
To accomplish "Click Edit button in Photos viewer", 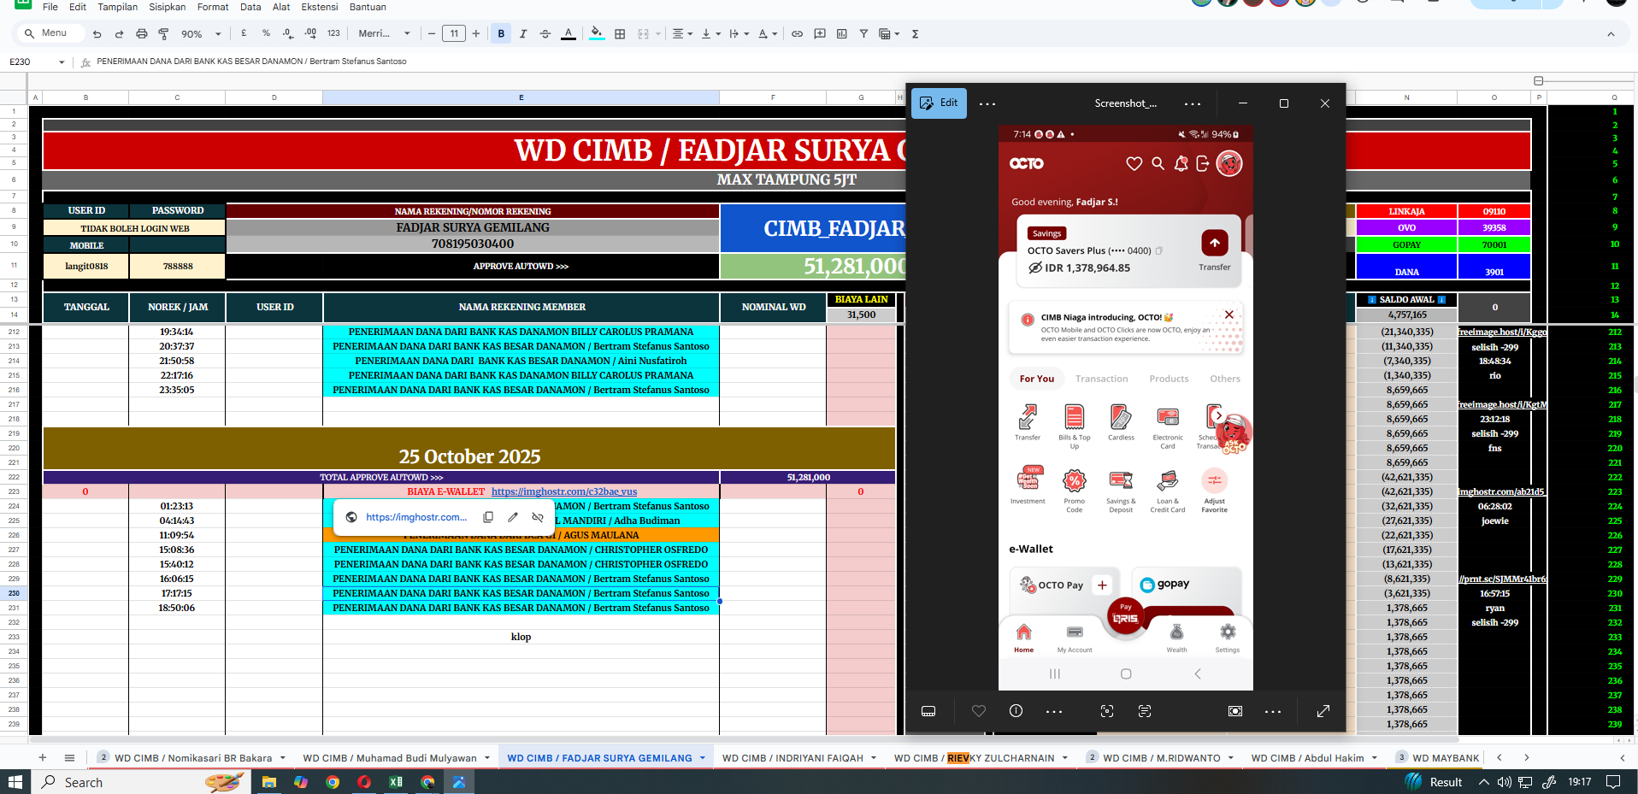I will (x=939, y=103).
